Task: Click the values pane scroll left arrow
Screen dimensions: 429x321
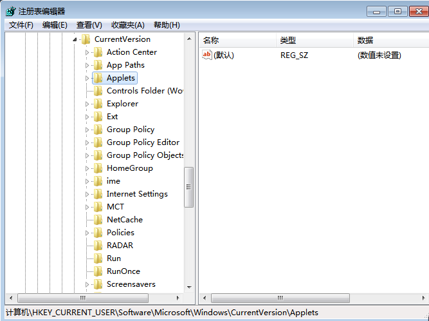Action: point(205,298)
